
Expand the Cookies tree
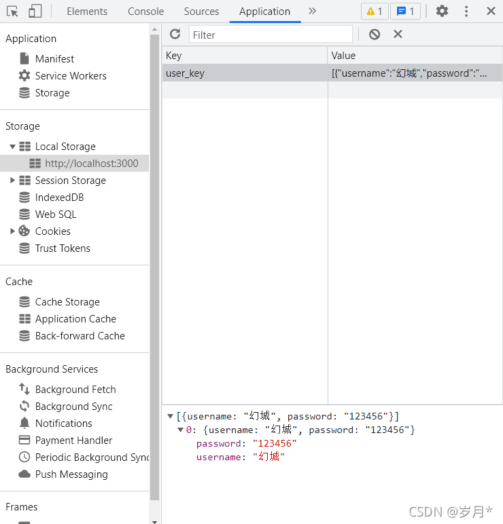click(13, 231)
